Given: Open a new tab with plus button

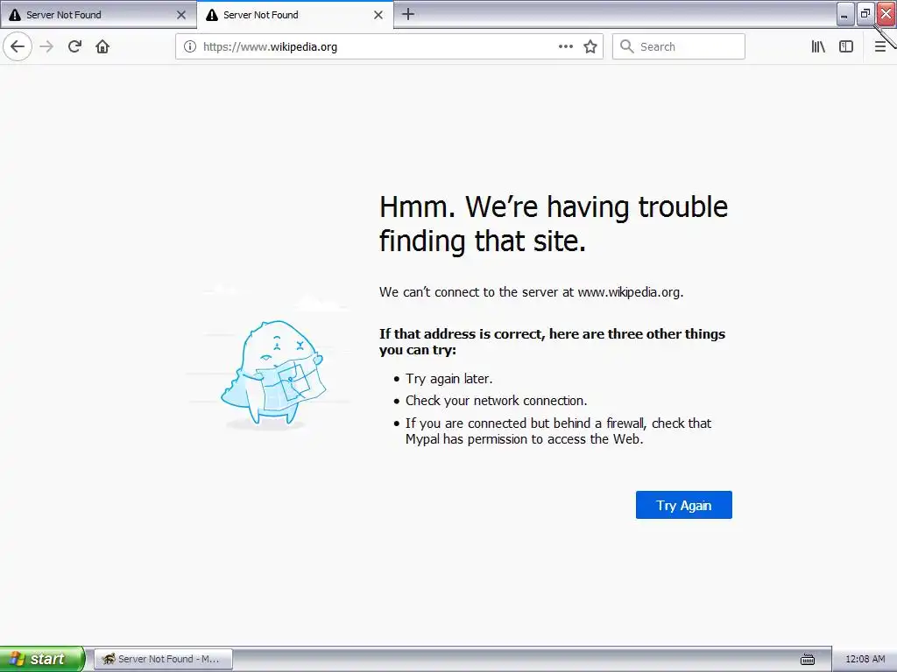Looking at the screenshot, I should (408, 14).
